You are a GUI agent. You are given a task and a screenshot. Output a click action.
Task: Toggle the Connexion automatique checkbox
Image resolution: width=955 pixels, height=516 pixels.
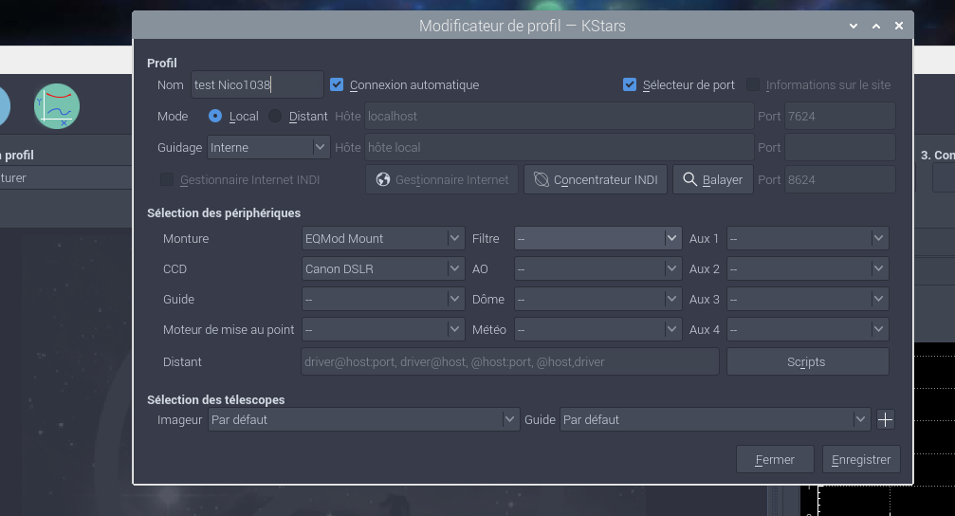337,84
